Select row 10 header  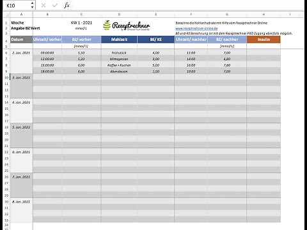(6, 77)
